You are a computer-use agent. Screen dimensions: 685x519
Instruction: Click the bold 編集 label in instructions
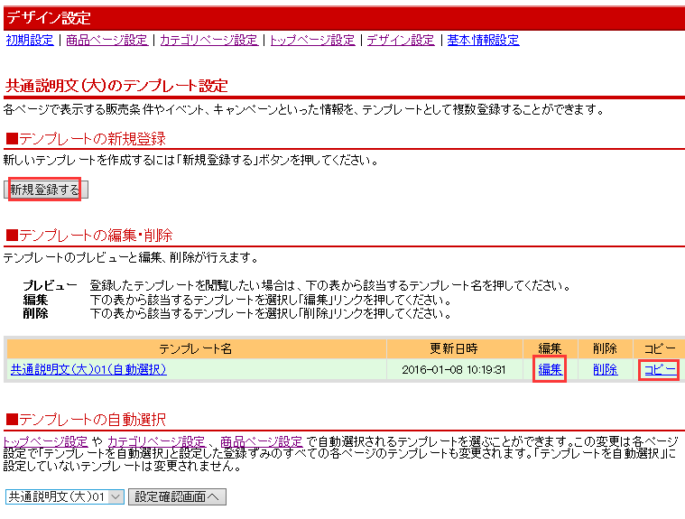(35, 301)
